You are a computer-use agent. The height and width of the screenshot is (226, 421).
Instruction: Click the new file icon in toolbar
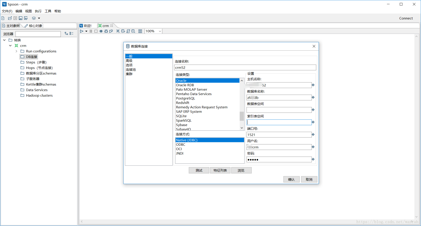(3, 18)
